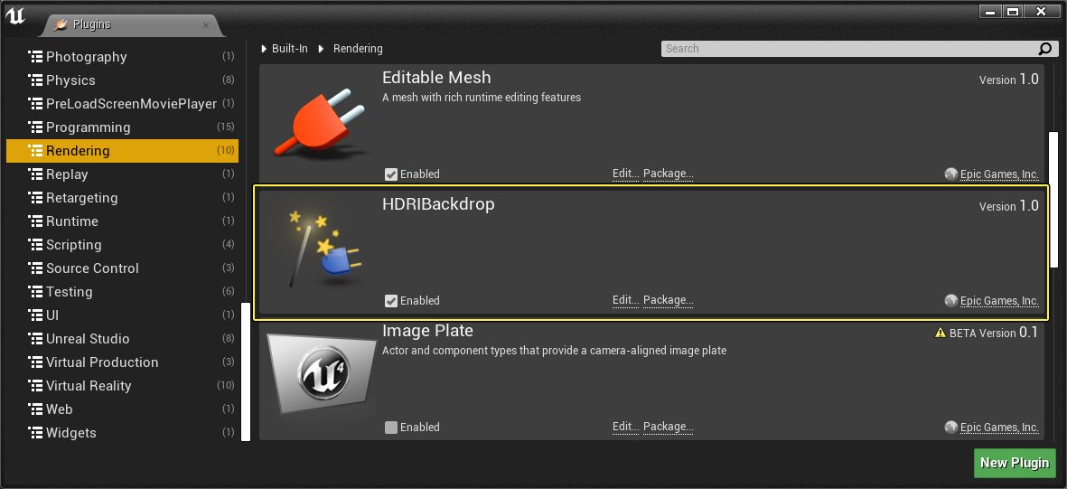Click the New Plugin button
This screenshot has height=489, width=1067.
tap(1015, 463)
